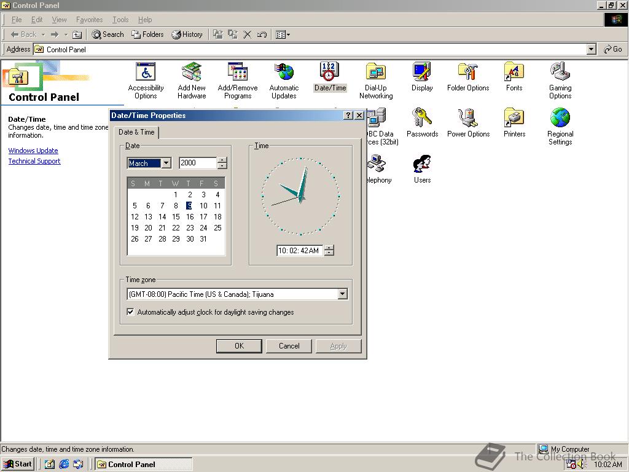Click the Start button

tap(18, 464)
